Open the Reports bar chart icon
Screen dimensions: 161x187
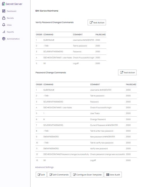[x=4, y=32]
